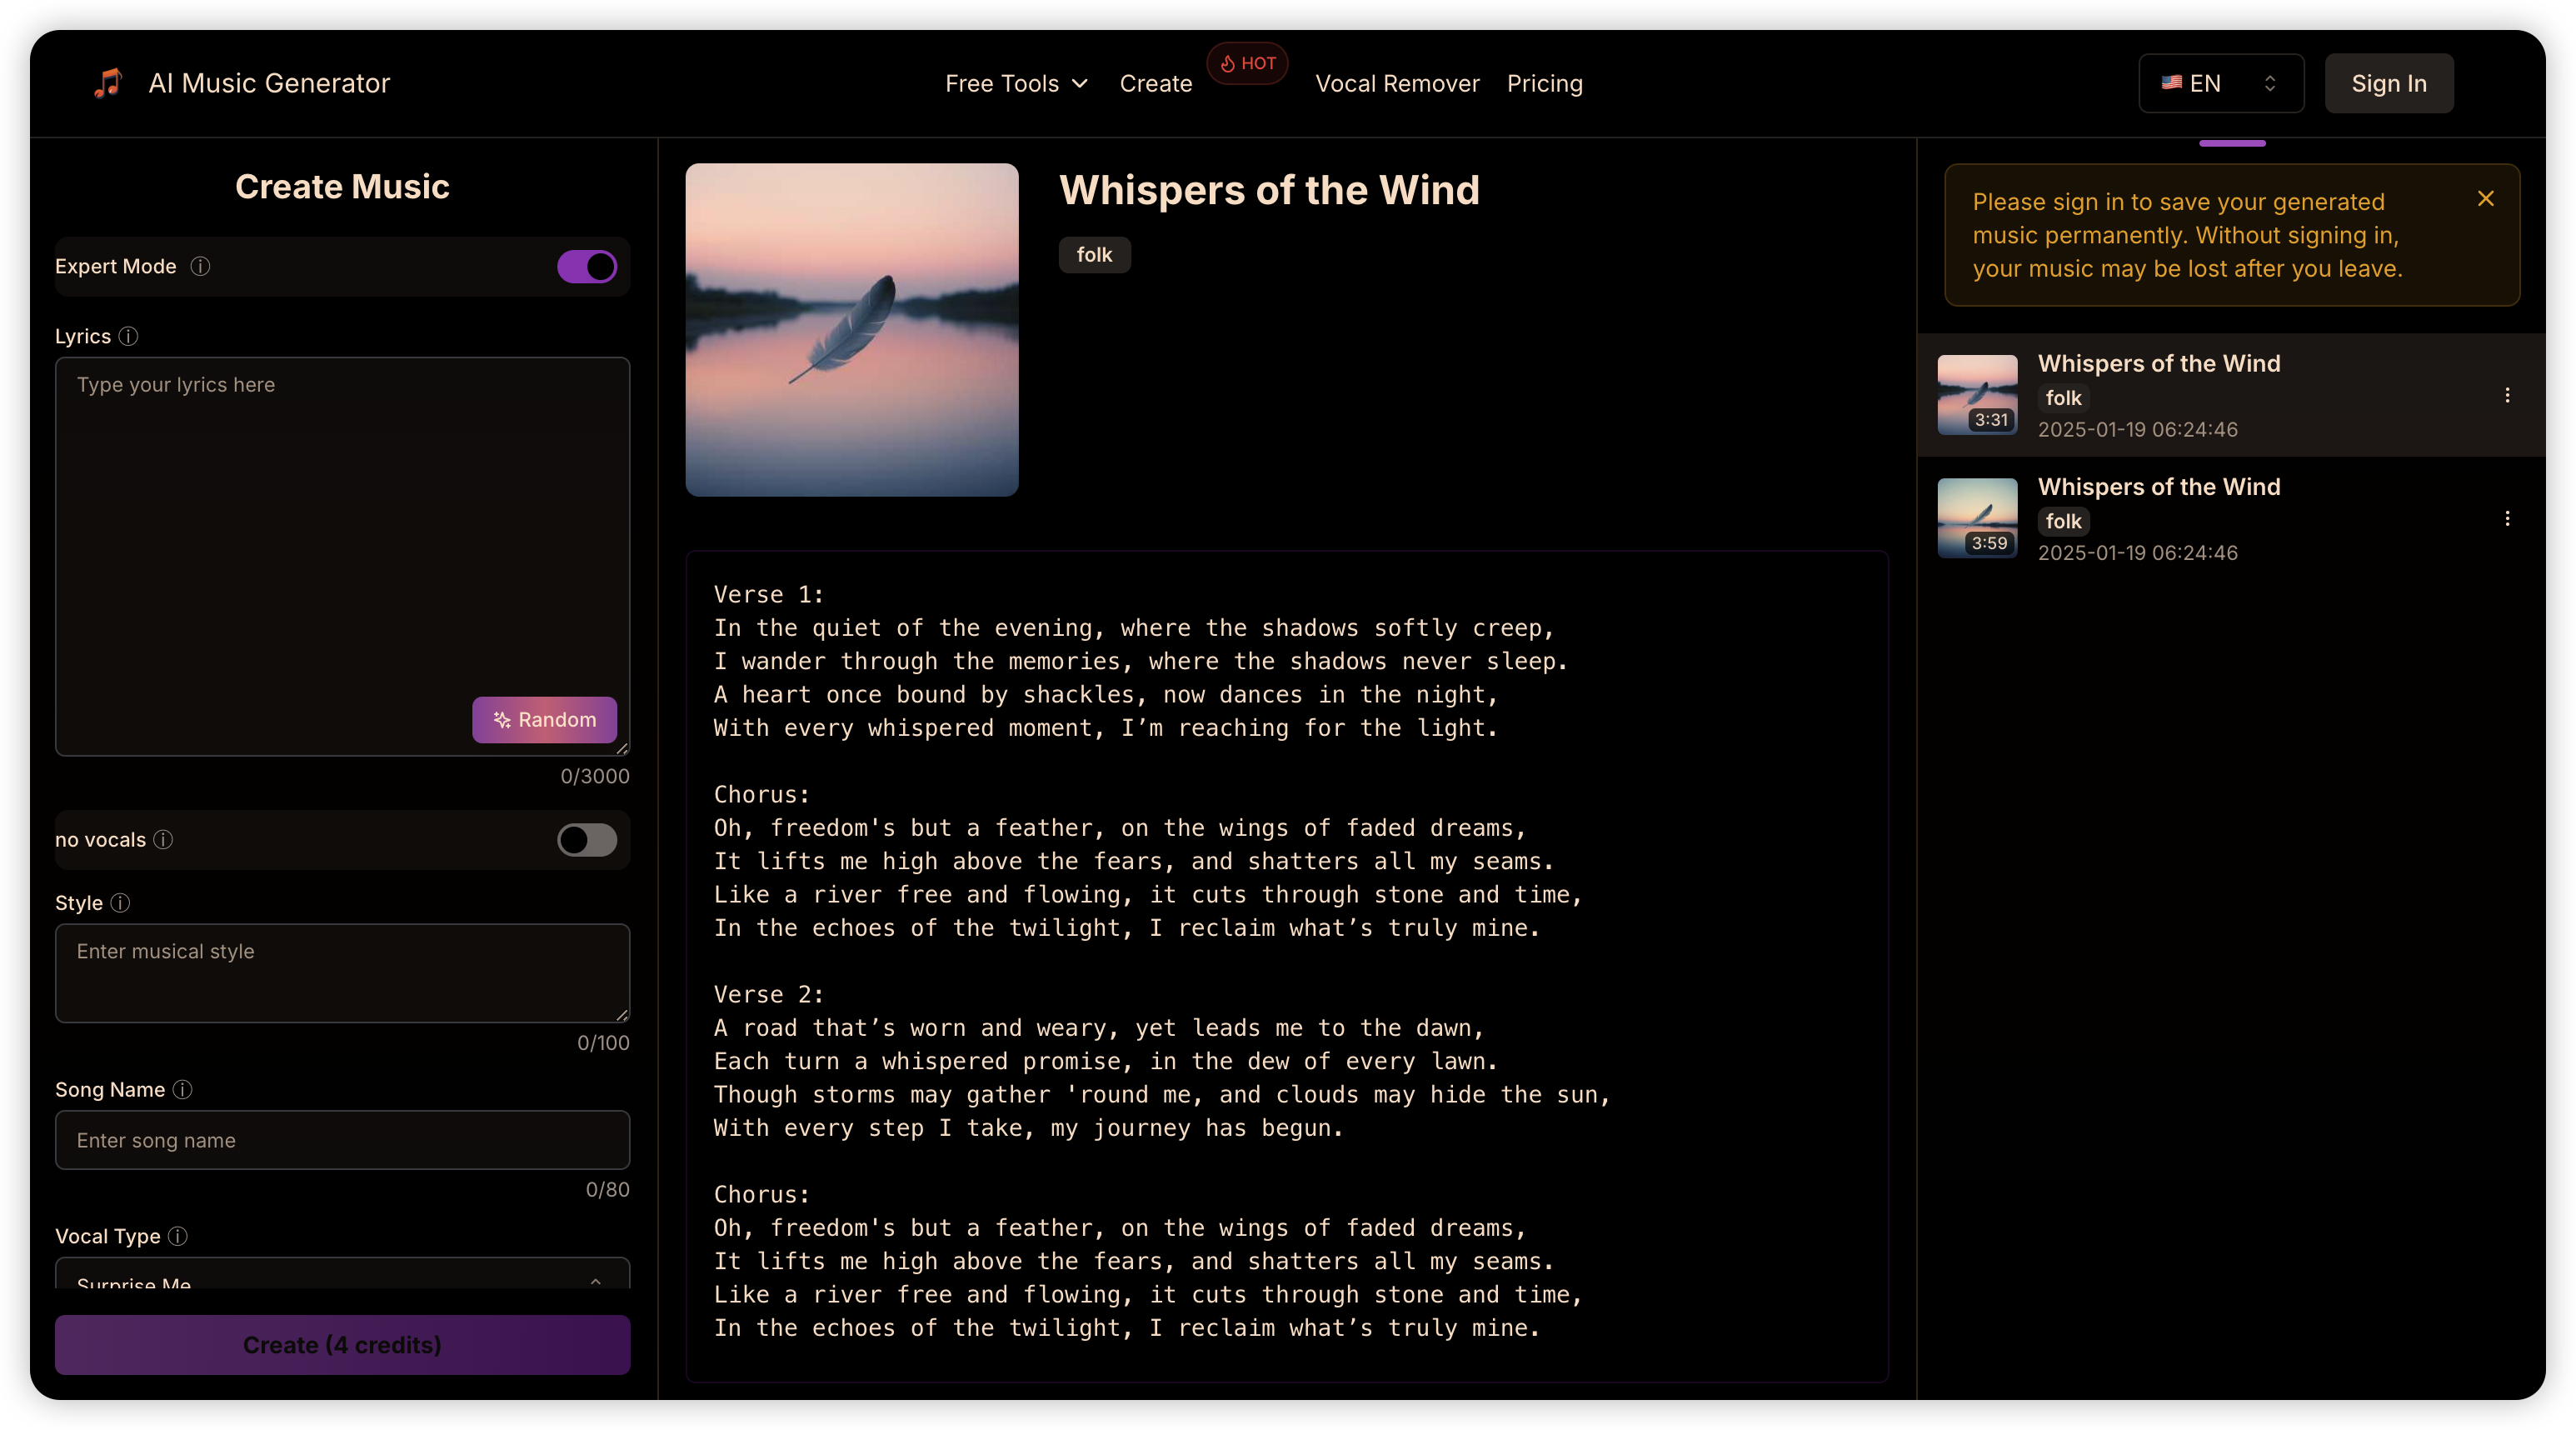The height and width of the screenshot is (1430, 2576).
Task: Enable the no vocals switch
Action: coord(587,840)
